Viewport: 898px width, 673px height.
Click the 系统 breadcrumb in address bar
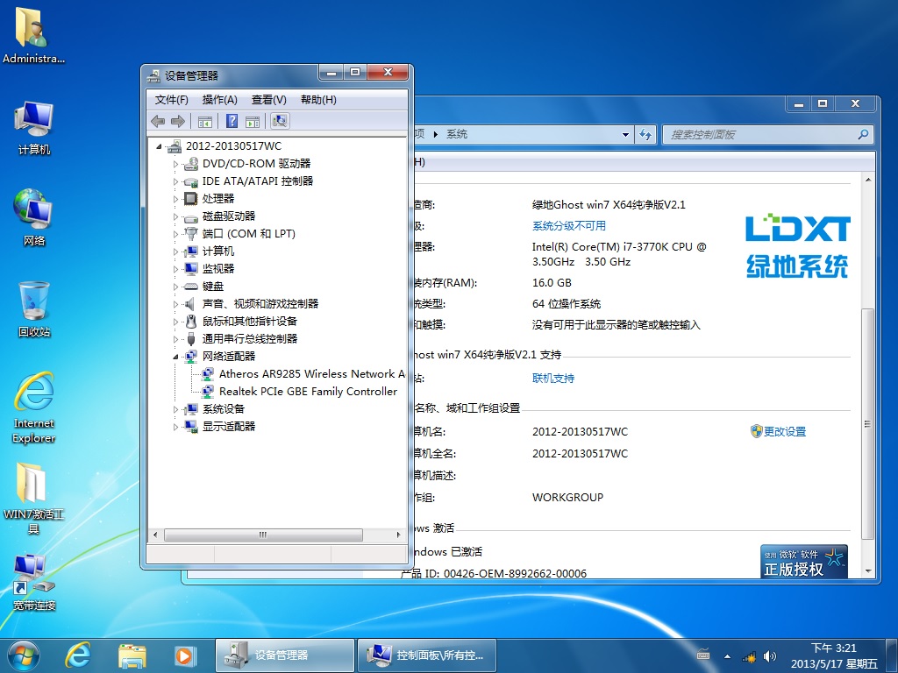tap(456, 134)
